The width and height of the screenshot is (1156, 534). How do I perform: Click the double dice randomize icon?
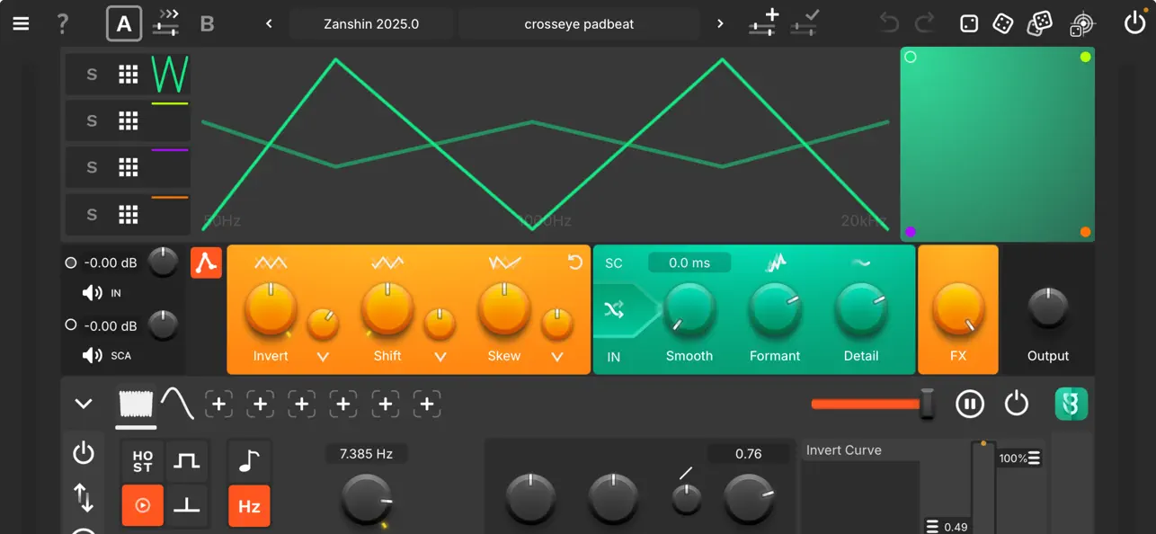point(1040,23)
